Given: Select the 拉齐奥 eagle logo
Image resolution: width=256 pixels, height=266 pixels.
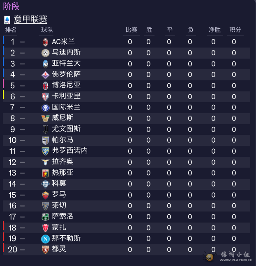Looking at the screenshot, I should coord(46,162).
